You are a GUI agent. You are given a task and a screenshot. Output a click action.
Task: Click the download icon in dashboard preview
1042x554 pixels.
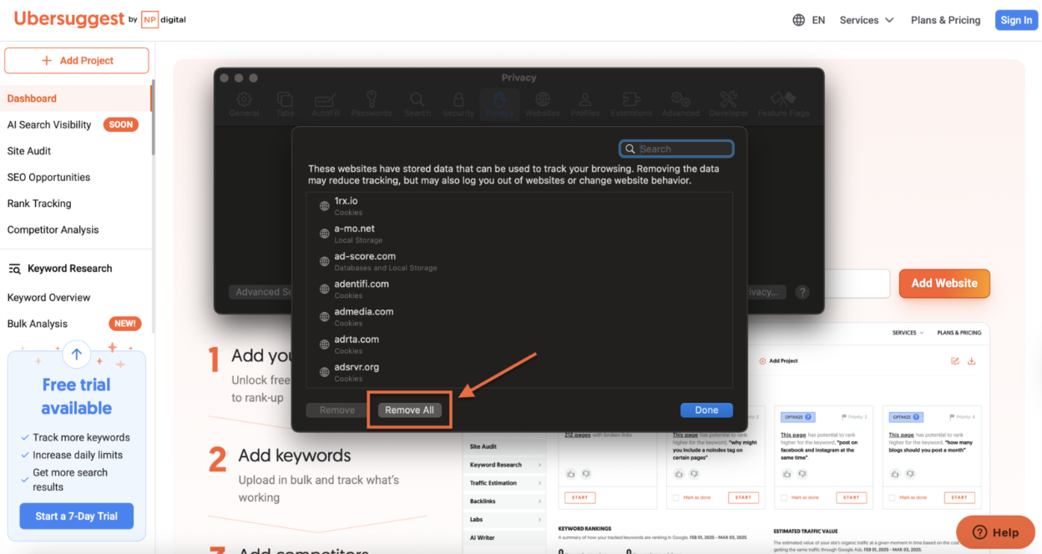click(972, 360)
